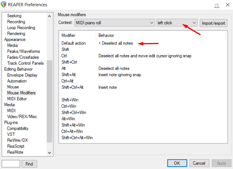This screenshot has width=233, height=169.
Task: Confirm with the OK button
Action: [x=177, y=163]
